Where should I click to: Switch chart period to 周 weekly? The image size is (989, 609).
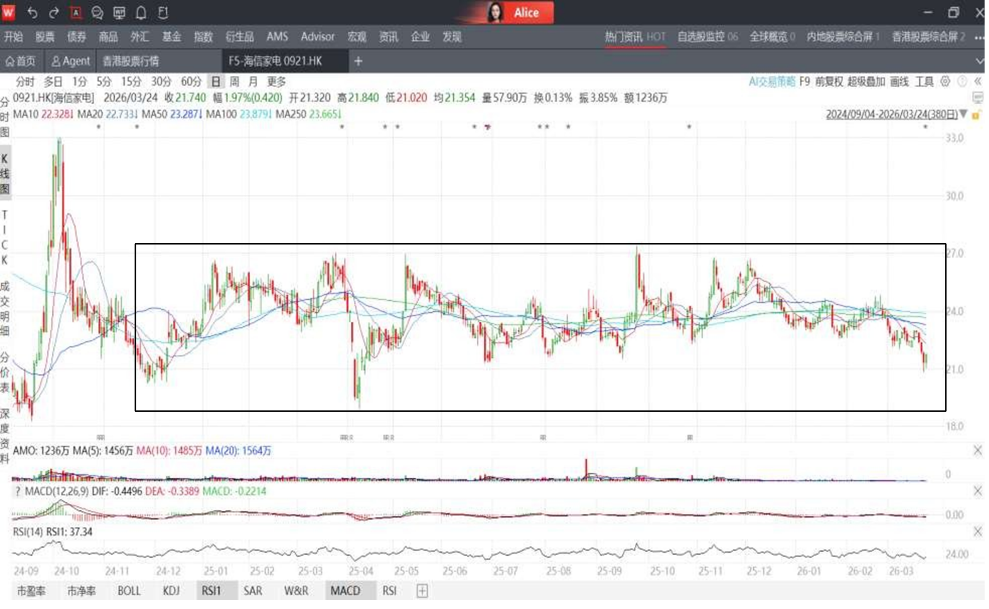point(234,82)
